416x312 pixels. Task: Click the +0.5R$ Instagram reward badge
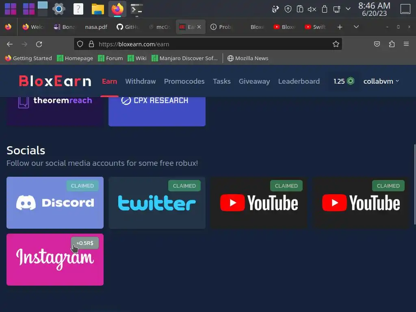click(84, 243)
